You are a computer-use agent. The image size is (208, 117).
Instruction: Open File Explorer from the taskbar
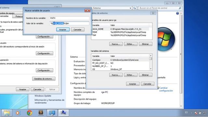[7, 113]
